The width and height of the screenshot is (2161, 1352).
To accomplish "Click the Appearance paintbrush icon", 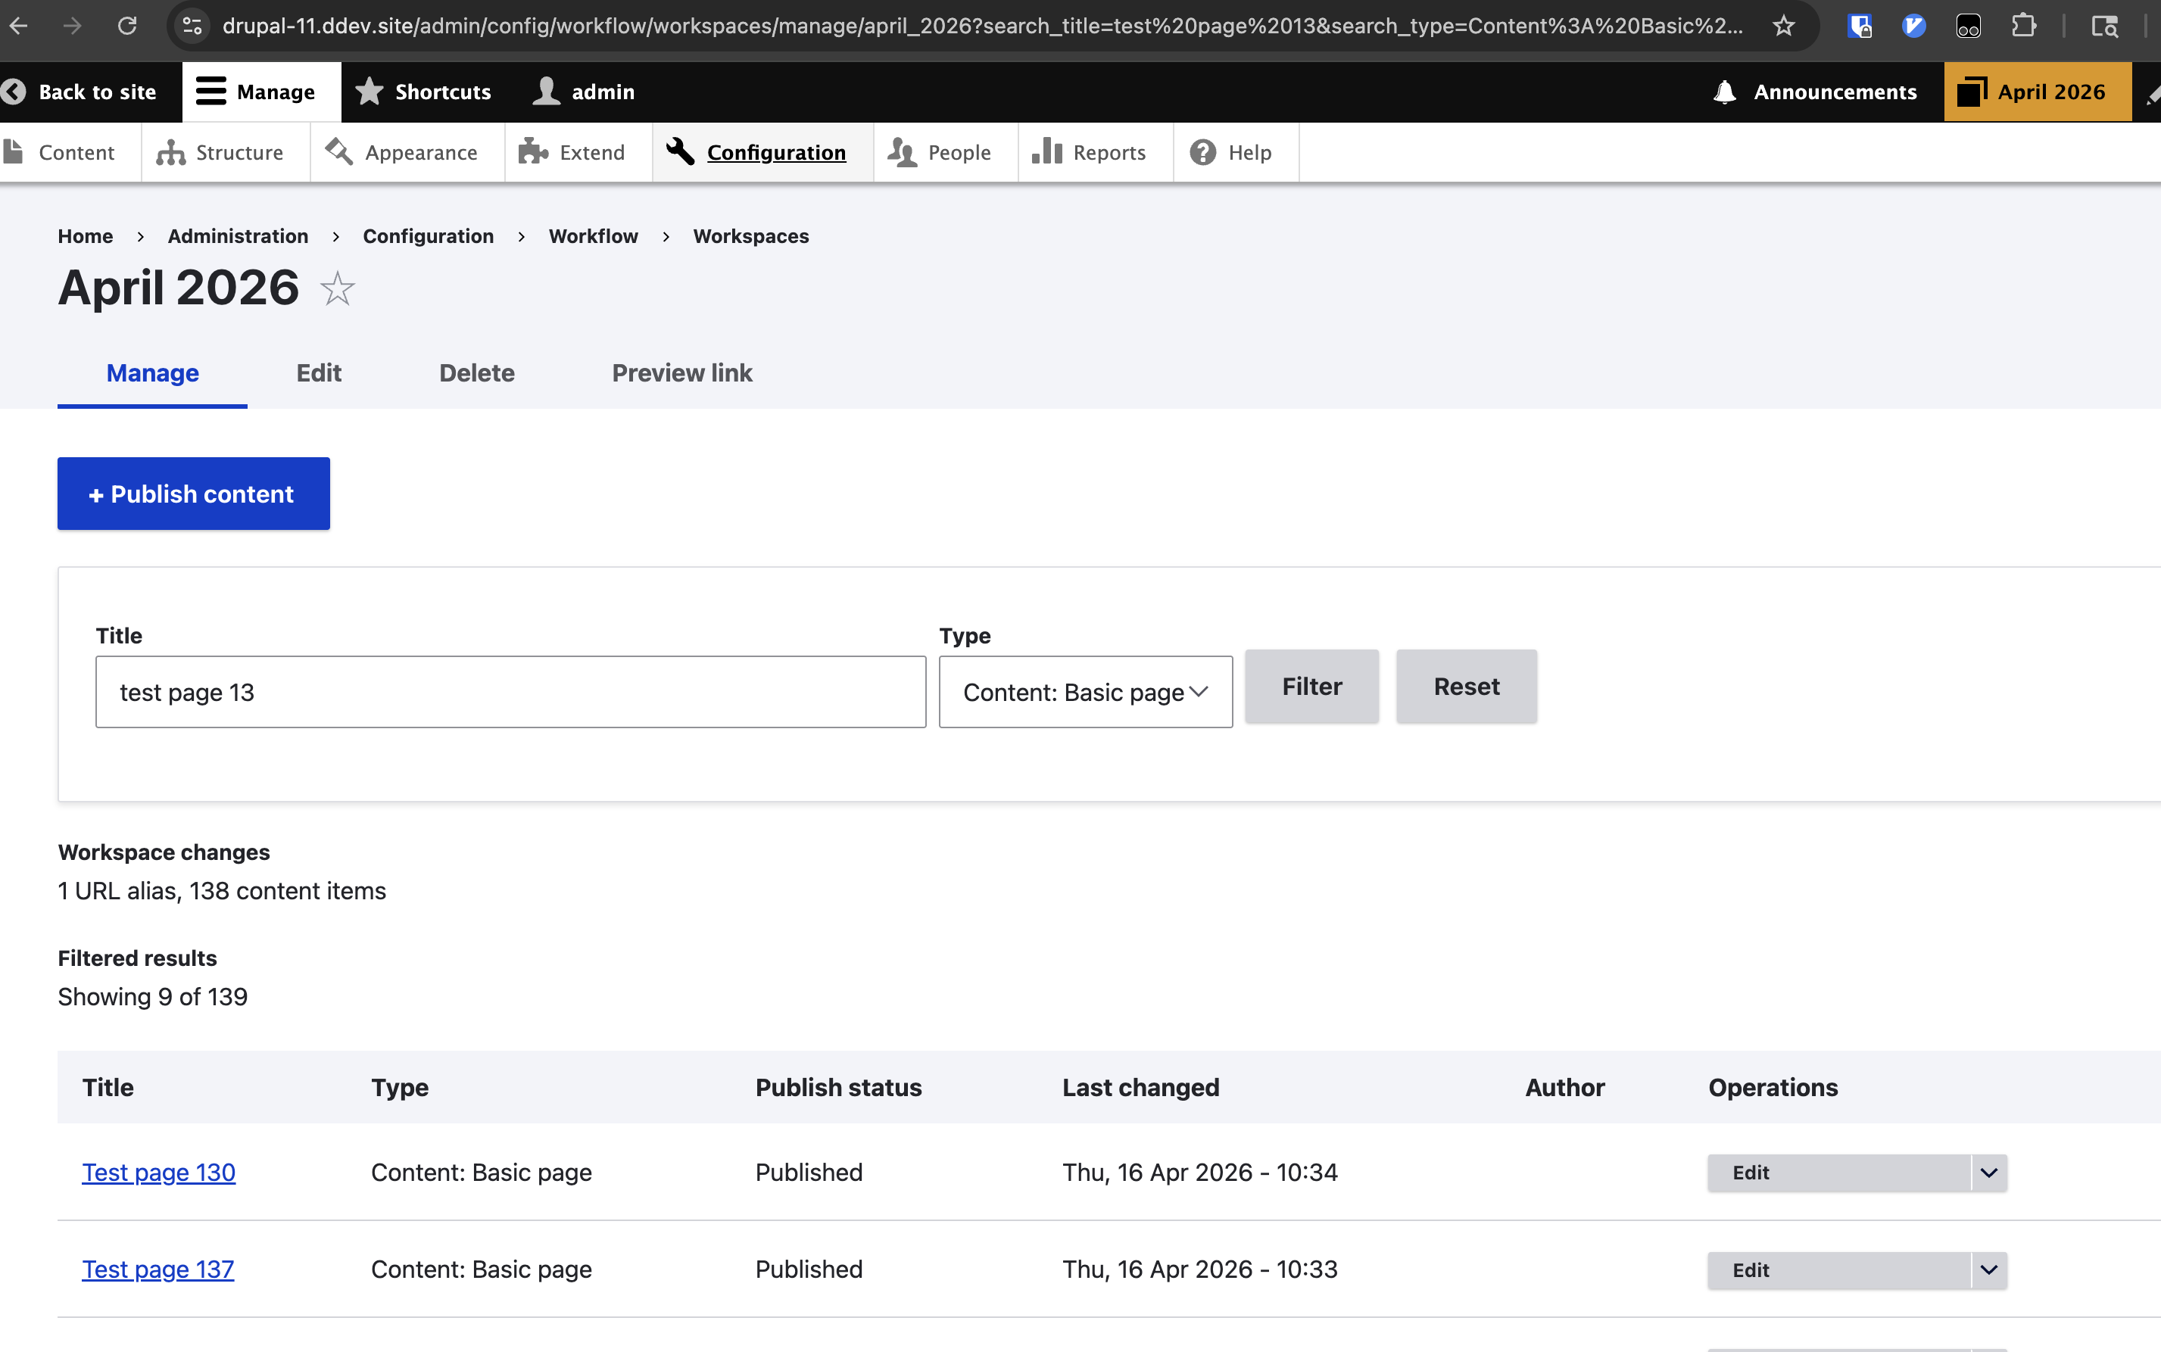I will [x=339, y=152].
